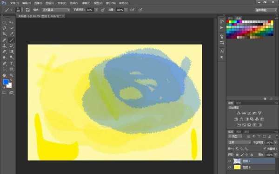279x174 pixels.
Task: Select the Zoom magnifier tool
Action: click(x=12, y=75)
